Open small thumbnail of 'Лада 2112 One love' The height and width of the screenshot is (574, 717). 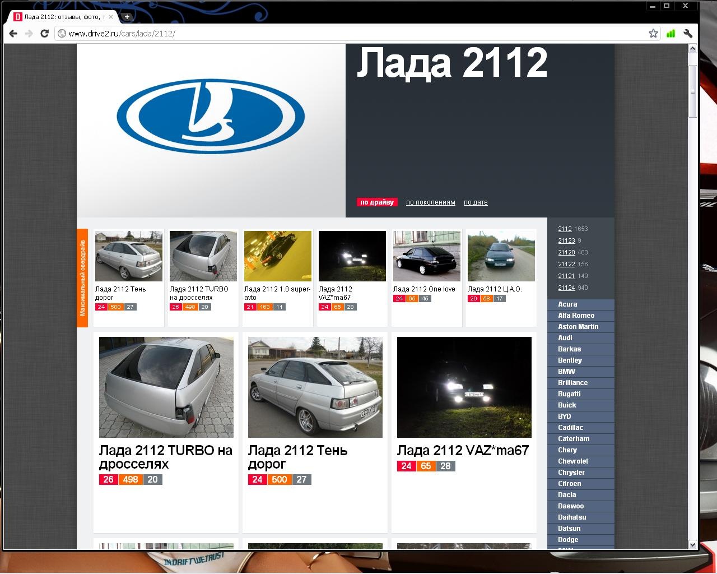pos(427,256)
